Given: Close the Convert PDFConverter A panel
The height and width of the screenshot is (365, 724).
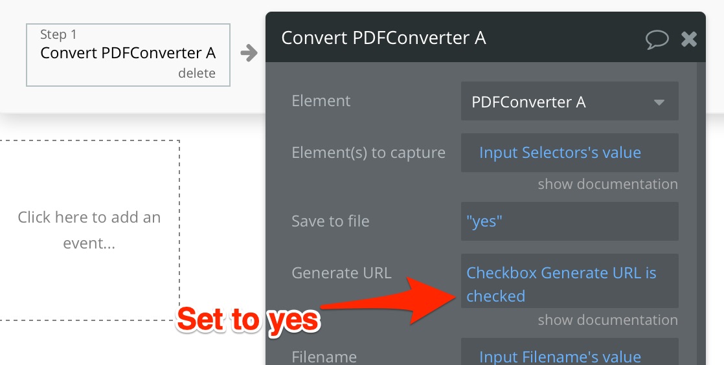Looking at the screenshot, I should (689, 39).
